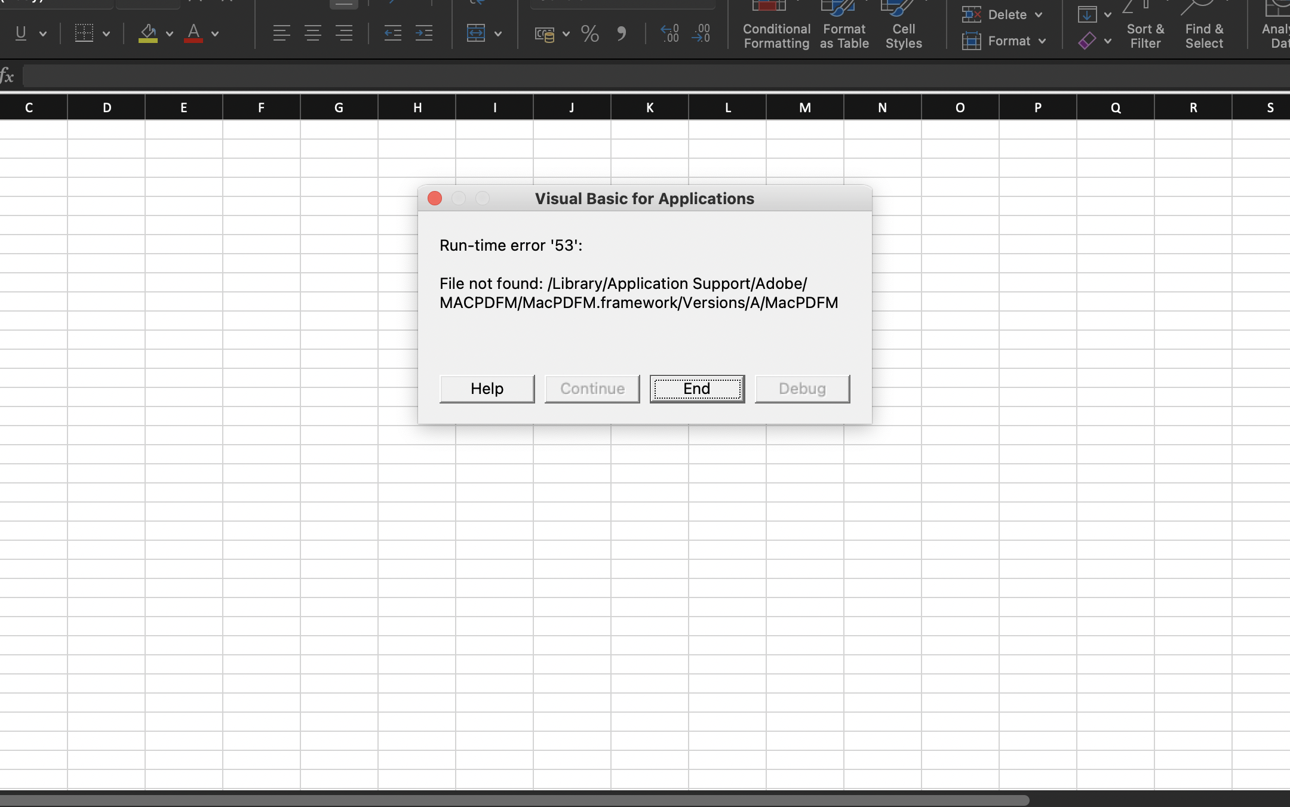Apply Percent Style formatting
The width and height of the screenshot is (1290, 807).
click(589, 33)
